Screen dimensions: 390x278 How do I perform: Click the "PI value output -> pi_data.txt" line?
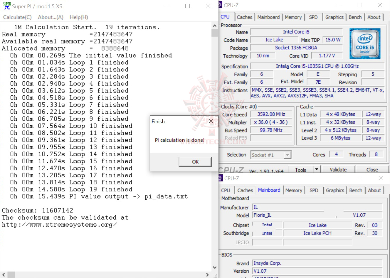click(x=99, y=196)
